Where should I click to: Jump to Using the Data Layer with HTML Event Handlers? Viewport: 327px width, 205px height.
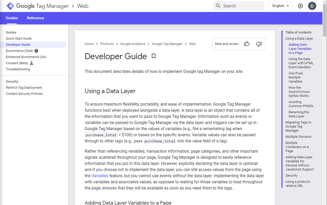coord(301,63)
